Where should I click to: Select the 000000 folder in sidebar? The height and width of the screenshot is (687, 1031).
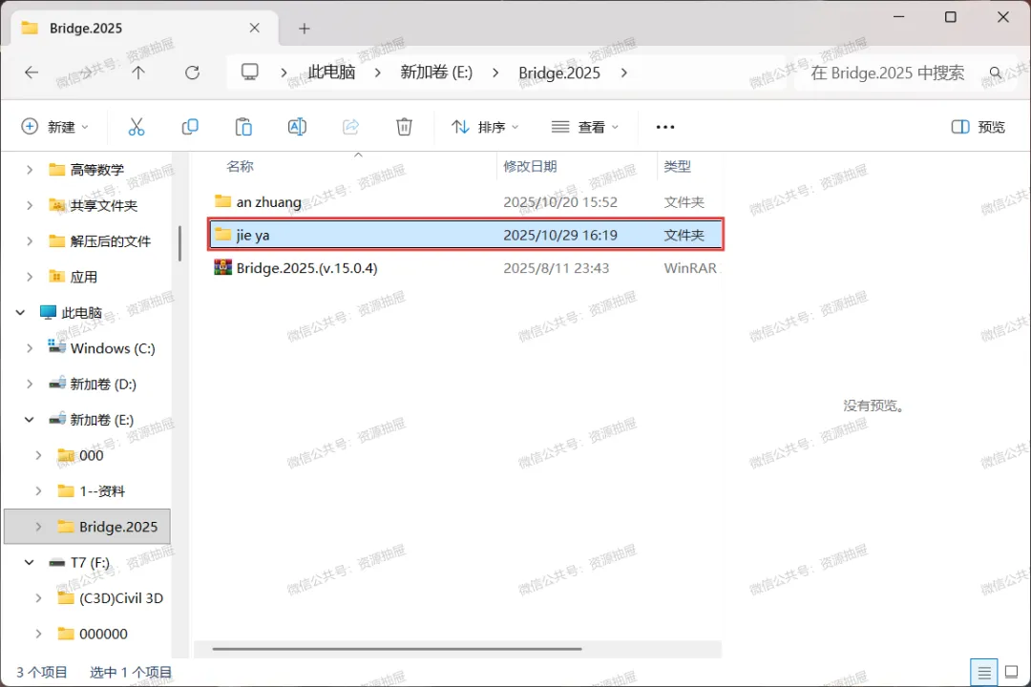[x=103, y=634]
